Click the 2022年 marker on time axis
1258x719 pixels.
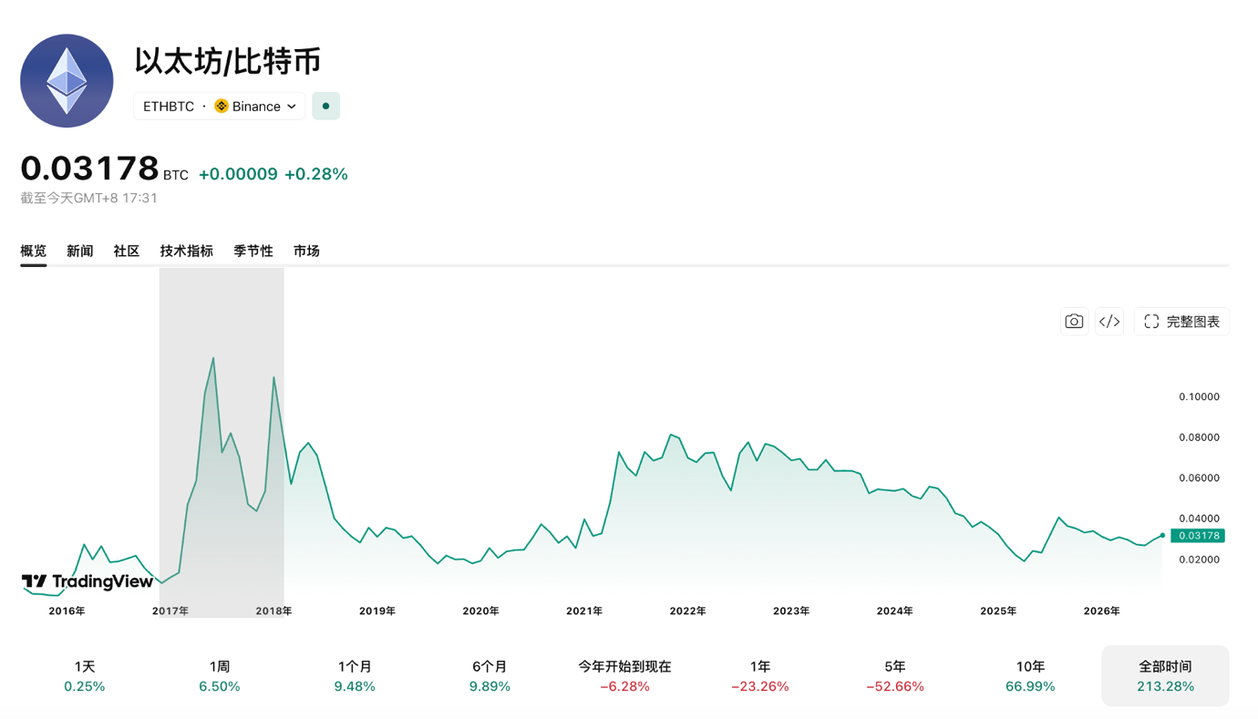(x=687, y=611)
